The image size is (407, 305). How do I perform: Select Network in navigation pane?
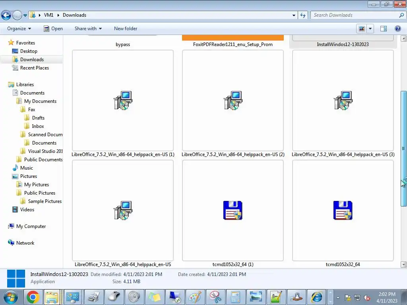(x=25, y=243)
